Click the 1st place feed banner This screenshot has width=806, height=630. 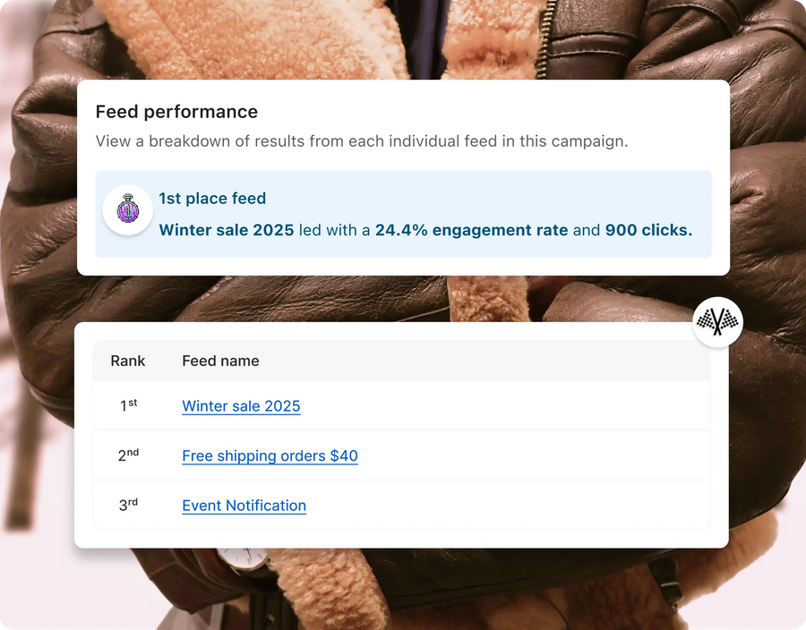click(x=403, y=214)
